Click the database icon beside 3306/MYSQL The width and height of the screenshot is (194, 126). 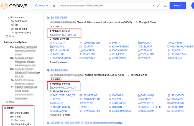(51, 111)
